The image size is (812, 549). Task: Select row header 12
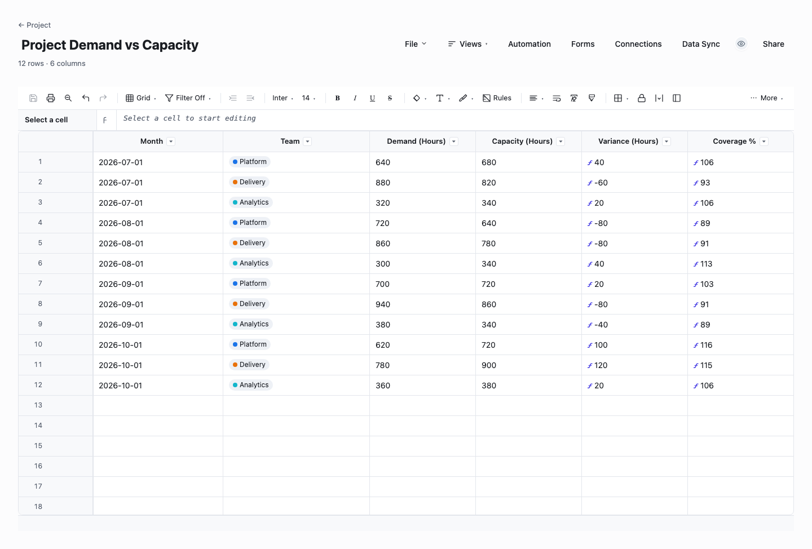55,386
